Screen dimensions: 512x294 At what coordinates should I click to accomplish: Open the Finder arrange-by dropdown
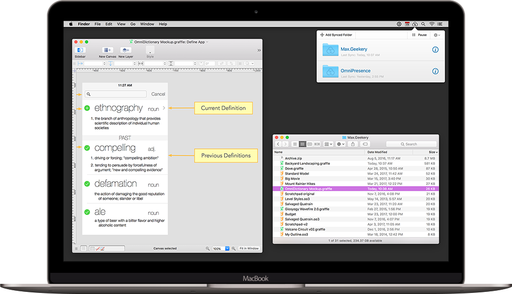(x=328, y=144)
